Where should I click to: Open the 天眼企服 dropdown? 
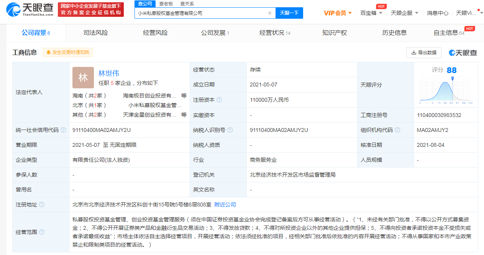(402, 13)
